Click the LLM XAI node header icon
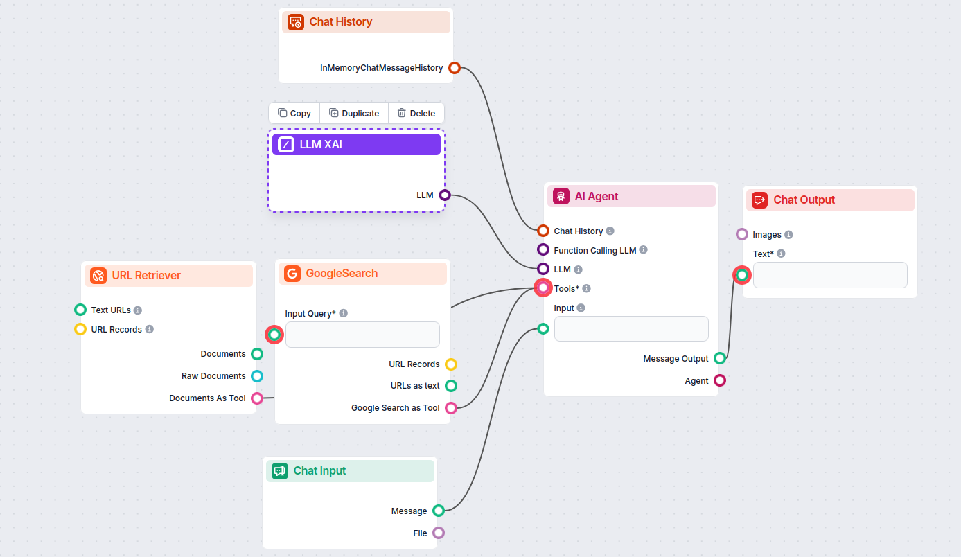961x557 pixels. [x=287, y=144]
